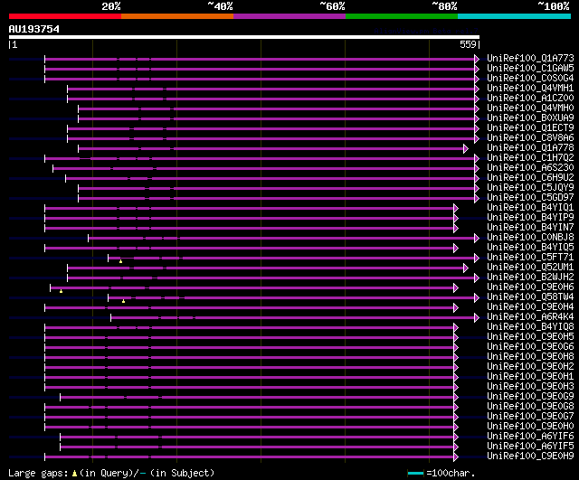This screenshot has width=579, height=480.
Task: Open the UniRef100_C1H7Q2 label
Action: [530, 158]
